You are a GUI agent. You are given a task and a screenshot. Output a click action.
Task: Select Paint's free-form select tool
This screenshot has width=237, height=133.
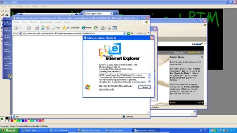(3, 11)
